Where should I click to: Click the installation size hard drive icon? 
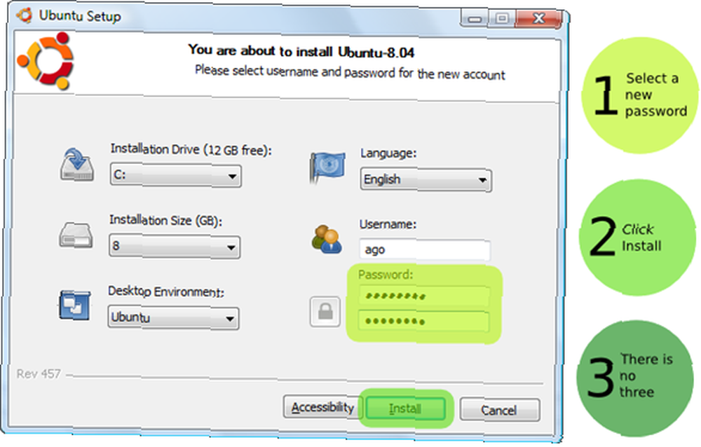(x=76, y=235)
